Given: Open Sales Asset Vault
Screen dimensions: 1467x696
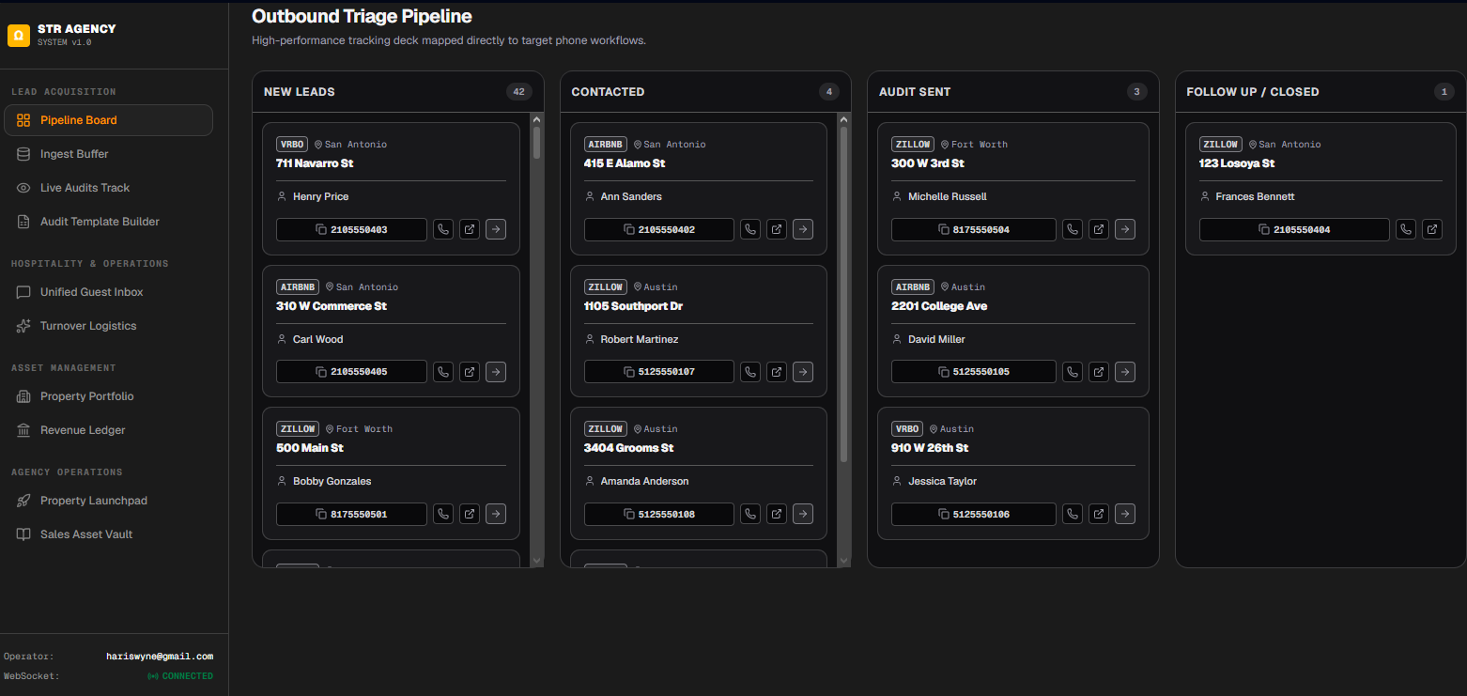Looking at the screenshot, I should pos(108,534).
